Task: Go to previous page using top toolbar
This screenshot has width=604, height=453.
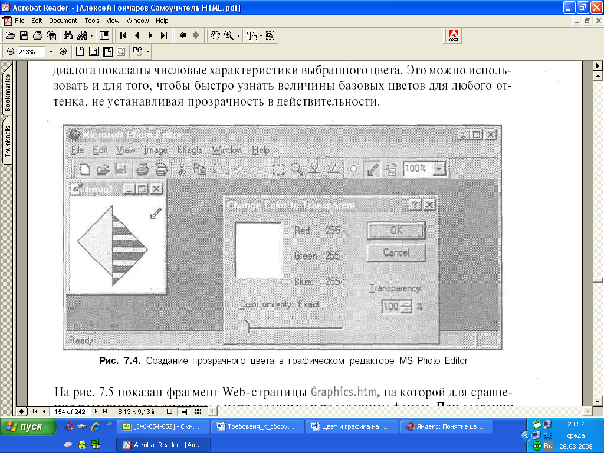Action: click(x=137, y=36)
